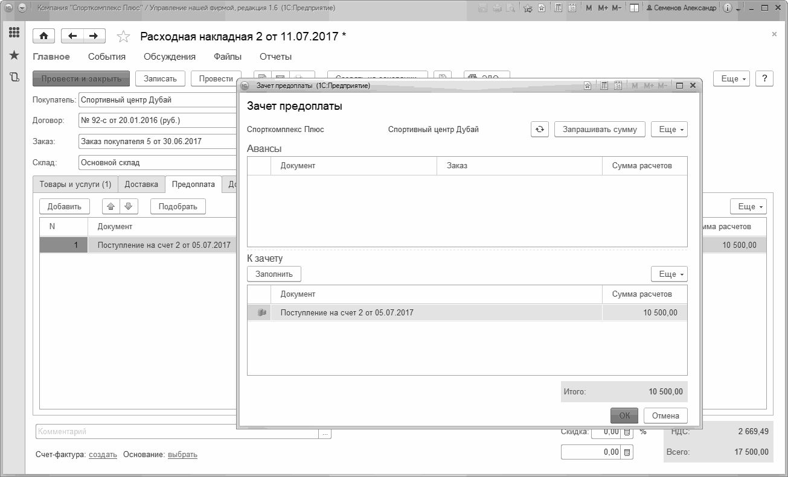This screenshot has width=788, height=477.
Task: Click the Заказ input field
Action: coord(158,142)
